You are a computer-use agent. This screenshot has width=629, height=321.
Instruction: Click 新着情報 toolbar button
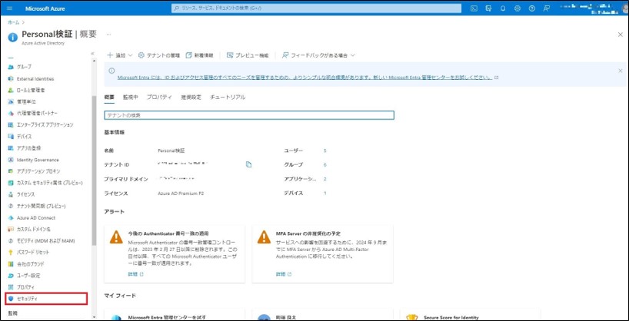pos(199,55)
